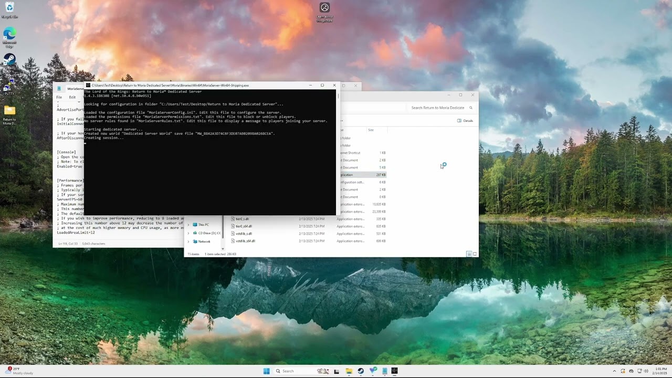Image resolution: width=672 pixels, height=378 pixels.
Task: Open the clock and date flyout
Action: pyautogui.click(x=661, y=371)
